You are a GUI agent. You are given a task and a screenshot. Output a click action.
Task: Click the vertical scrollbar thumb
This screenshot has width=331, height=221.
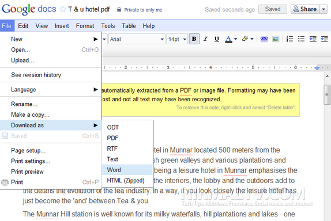pyautogui.click(x=327, y=94)
